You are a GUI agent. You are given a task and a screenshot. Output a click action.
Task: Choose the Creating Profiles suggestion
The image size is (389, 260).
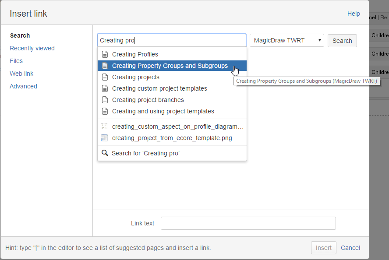(135, 54)
